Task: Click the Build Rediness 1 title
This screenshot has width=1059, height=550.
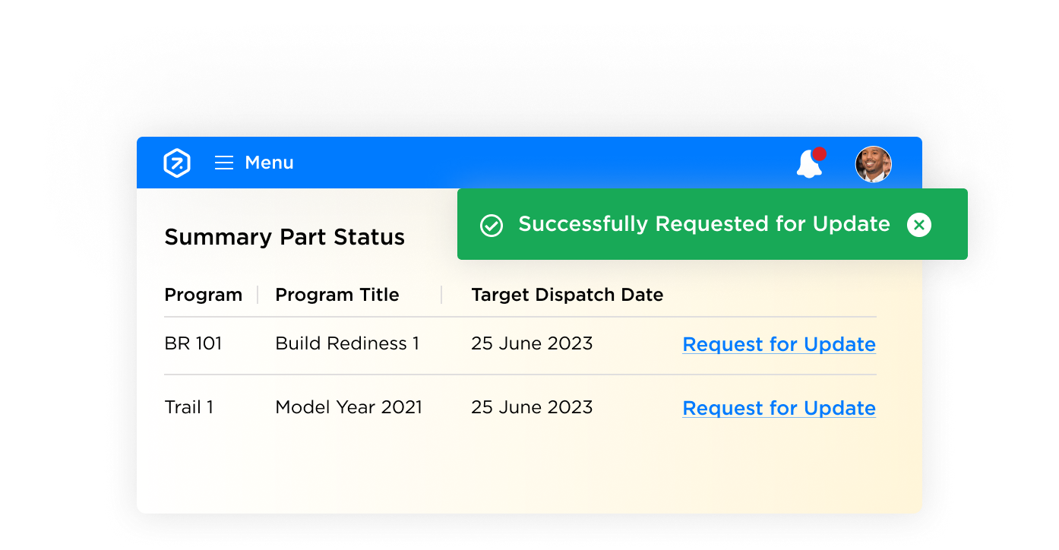Action: point(347,343)
